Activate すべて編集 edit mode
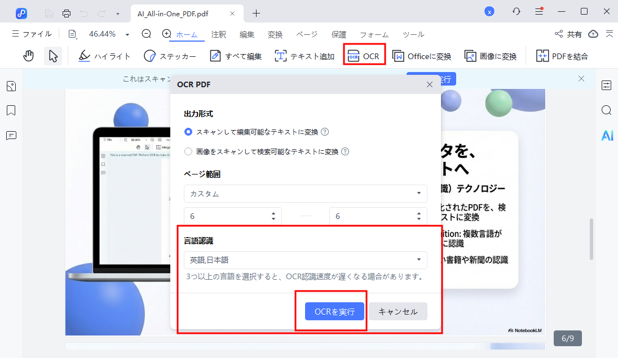The width and height of the screenshot is (618, 358). tap(237, 56)
